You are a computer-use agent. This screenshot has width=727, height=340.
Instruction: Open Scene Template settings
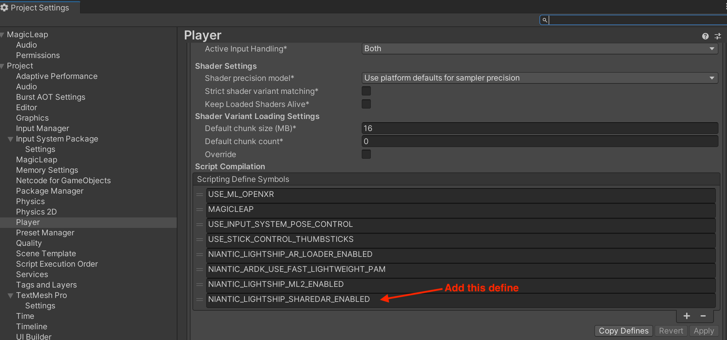(46, 254)
